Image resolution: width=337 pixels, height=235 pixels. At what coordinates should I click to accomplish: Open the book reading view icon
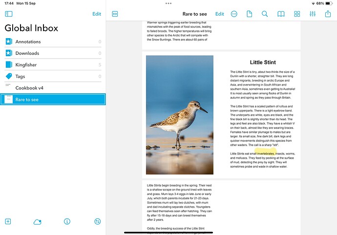tap(281, 14)
